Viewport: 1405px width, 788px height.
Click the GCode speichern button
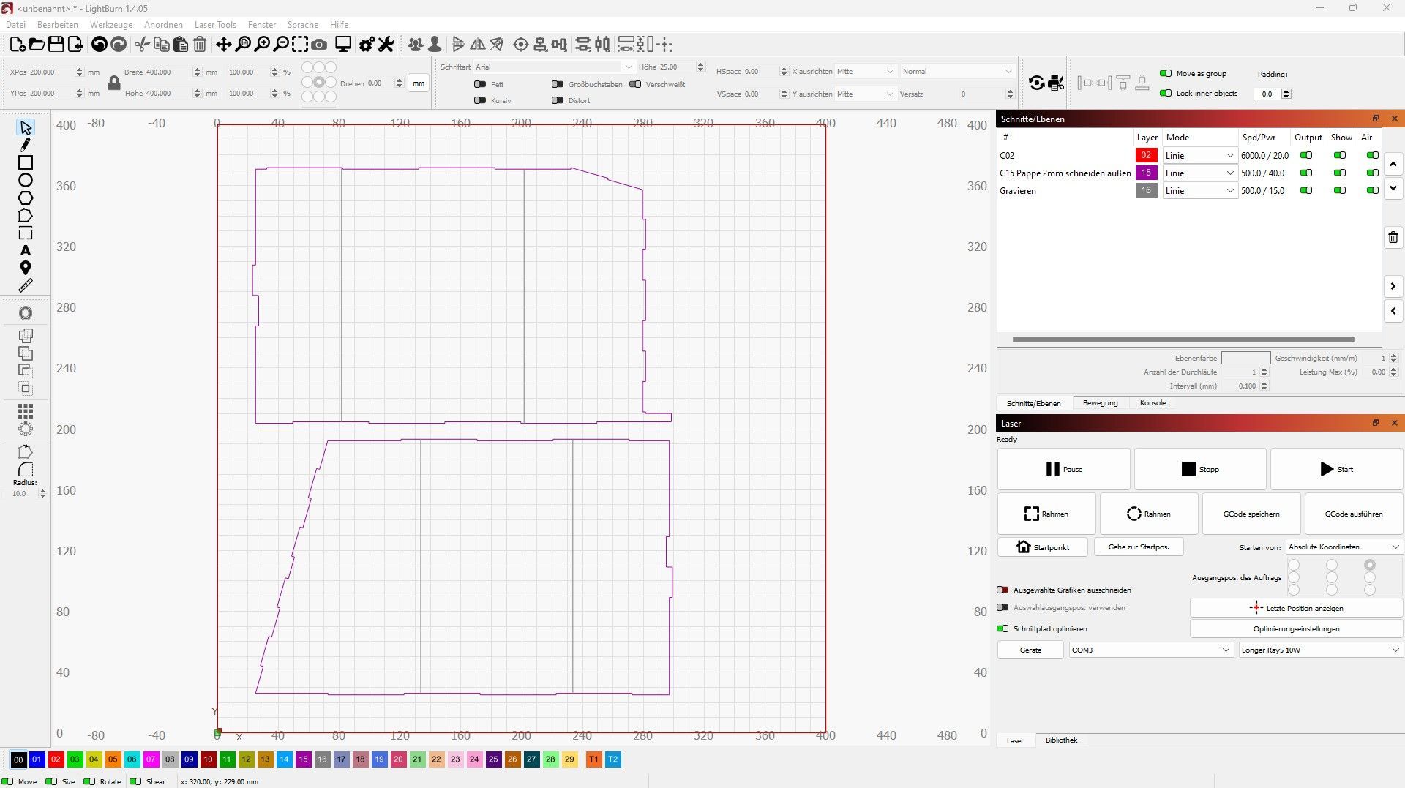click(x=1251, y=514)
